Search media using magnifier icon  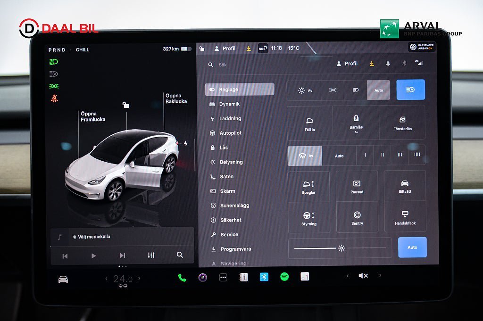[180, 255]
